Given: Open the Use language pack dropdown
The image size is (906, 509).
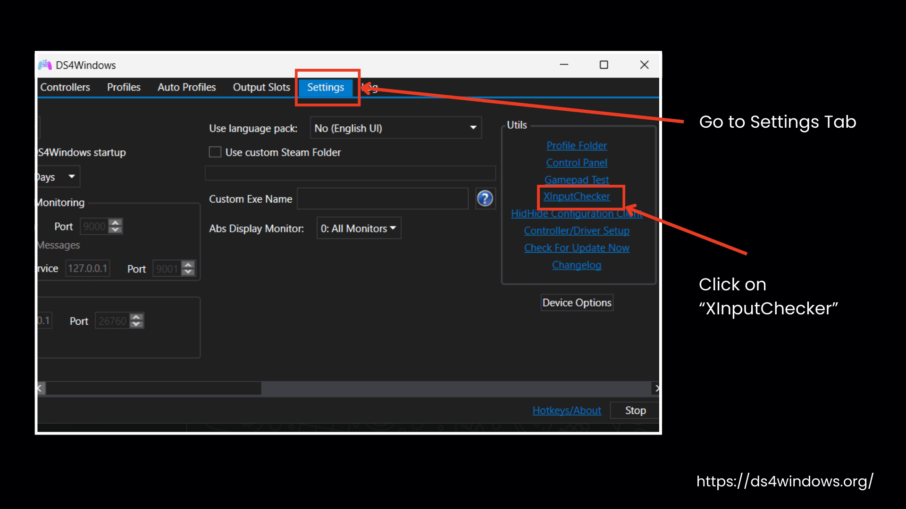Looking at the screenshot, I should click(x=395, y=128).
